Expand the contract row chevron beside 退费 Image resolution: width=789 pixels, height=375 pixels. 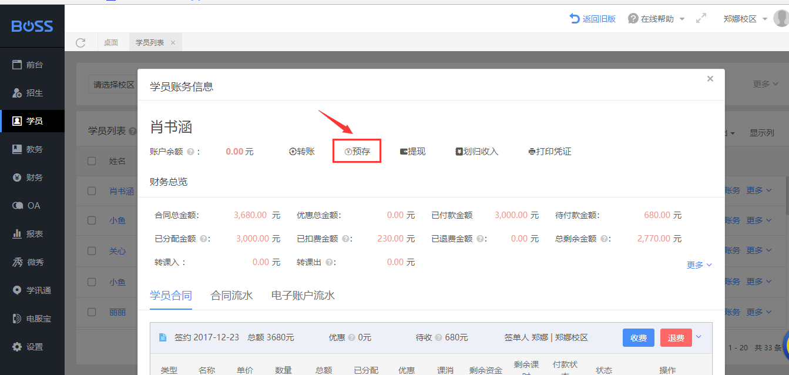[x=699, y=337]
